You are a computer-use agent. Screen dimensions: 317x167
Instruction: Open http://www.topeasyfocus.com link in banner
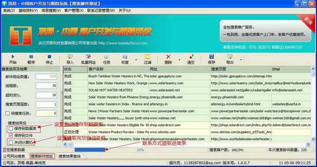pyautogui.click(x=123, y=43)
